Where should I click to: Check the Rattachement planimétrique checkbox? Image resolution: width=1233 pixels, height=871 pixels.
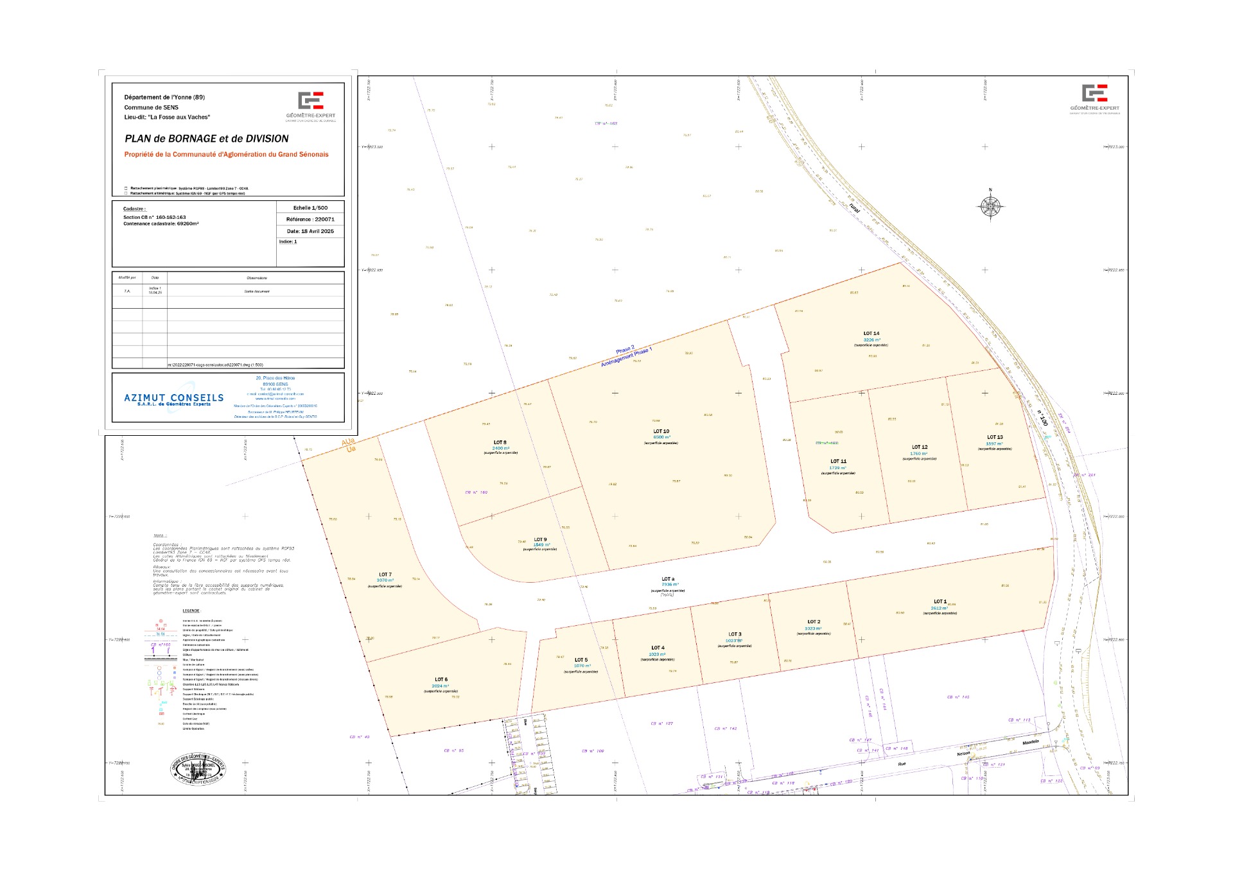coord(126,189)
